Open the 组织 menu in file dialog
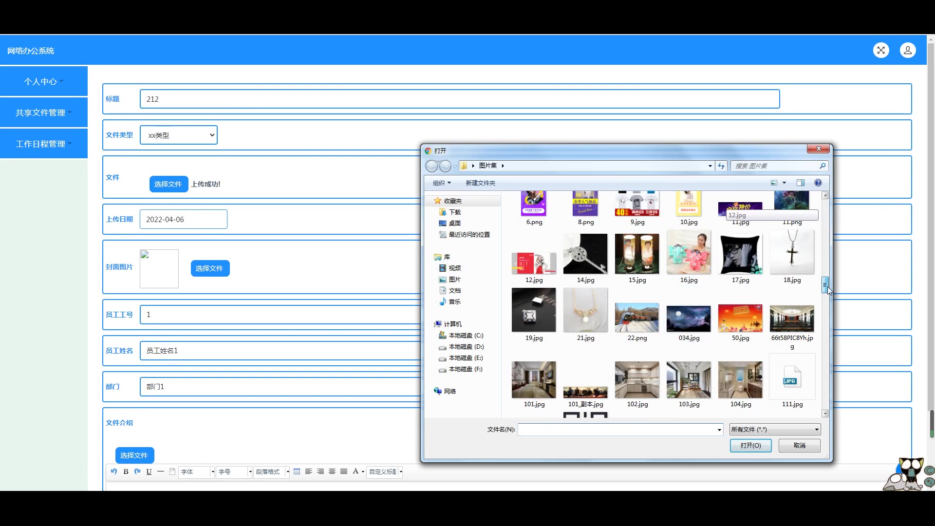 point(442,183)
